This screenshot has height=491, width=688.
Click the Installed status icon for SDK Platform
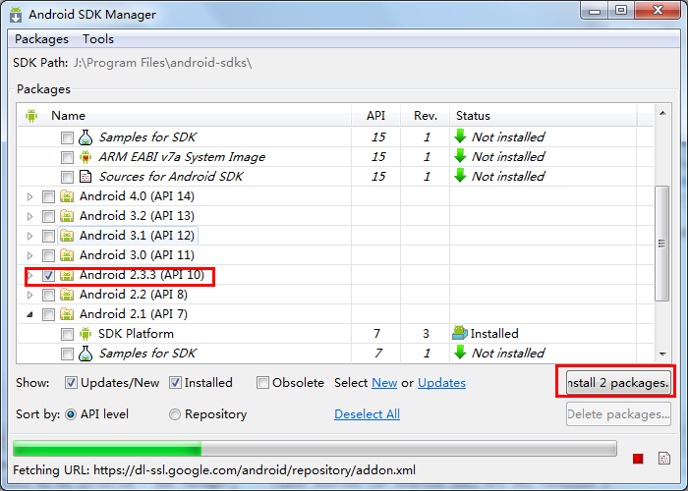click(460, 333)
